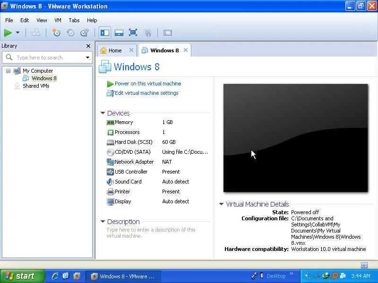
Task: Open the Snapshot Manager toolbar icon
Action: (x=85, y=33)
